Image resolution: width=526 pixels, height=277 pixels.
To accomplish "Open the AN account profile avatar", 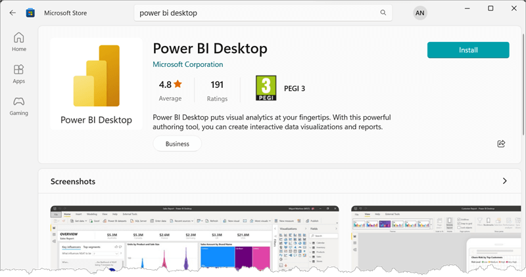I will [x=419, y=12].
